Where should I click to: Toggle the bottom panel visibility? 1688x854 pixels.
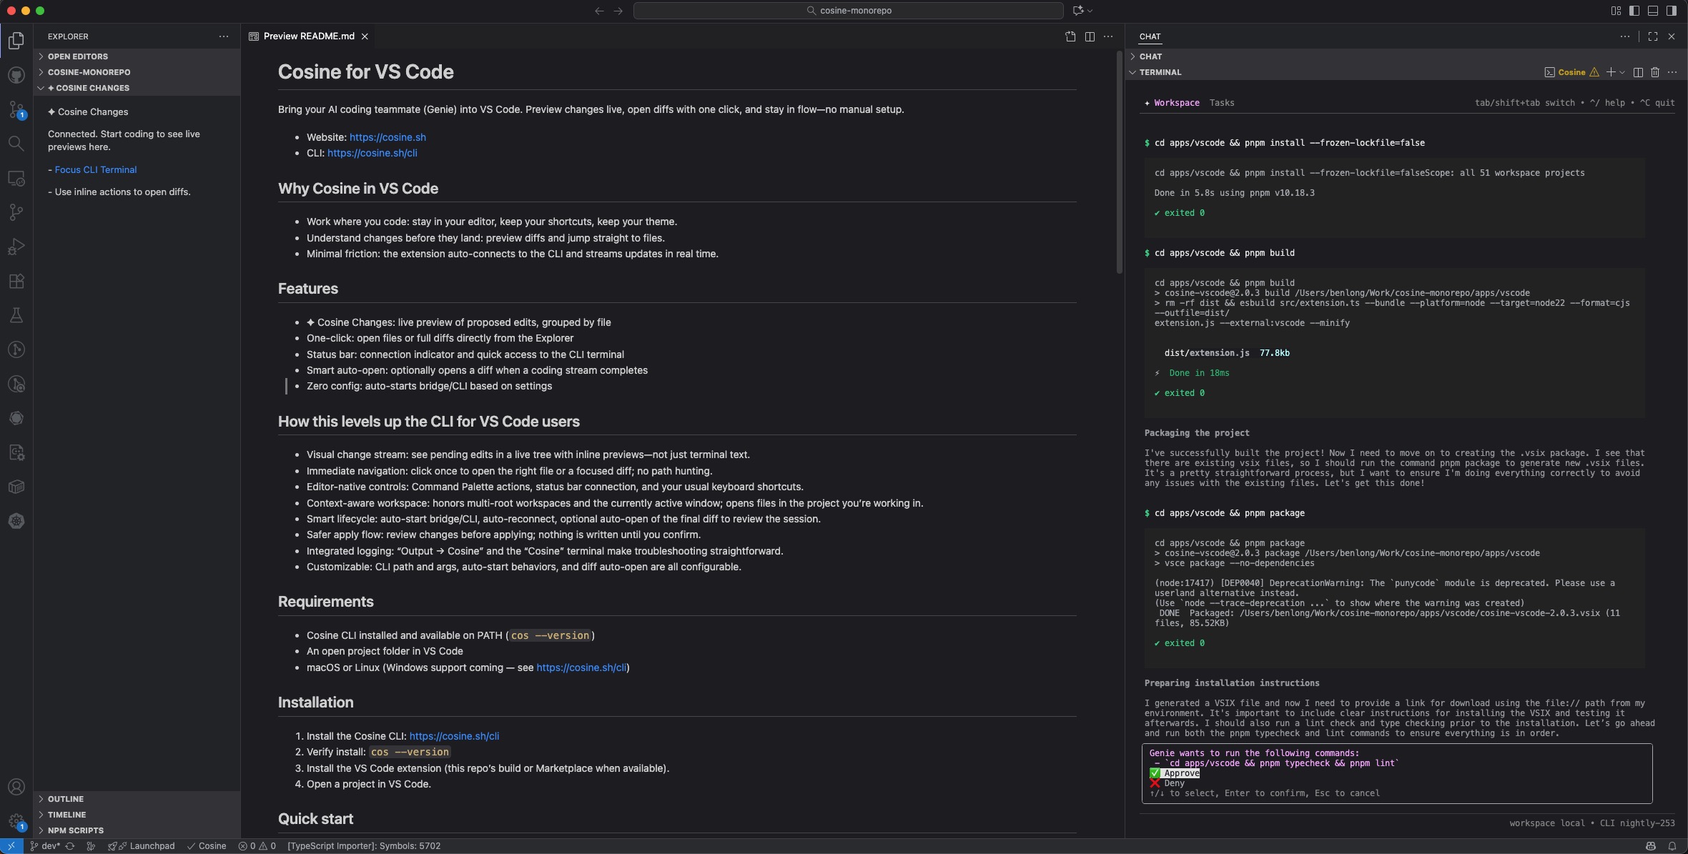click(x=1653, y=11)
